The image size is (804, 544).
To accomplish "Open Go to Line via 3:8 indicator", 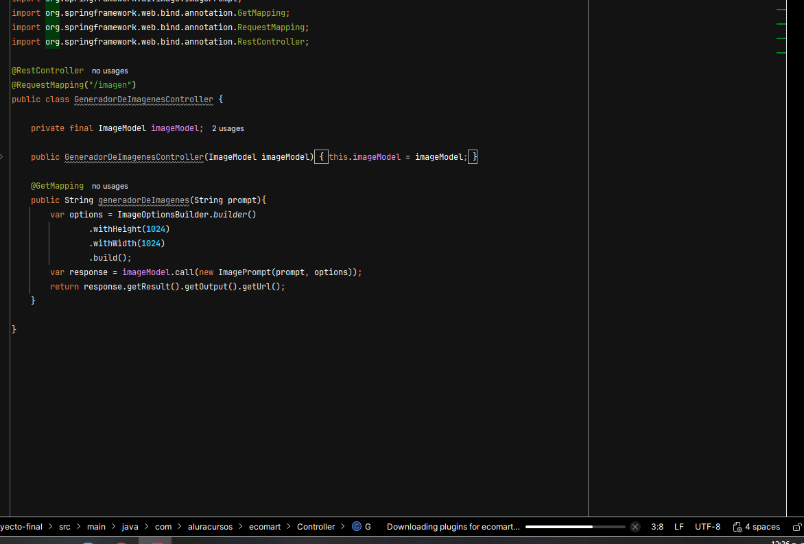I will (657, 527).
